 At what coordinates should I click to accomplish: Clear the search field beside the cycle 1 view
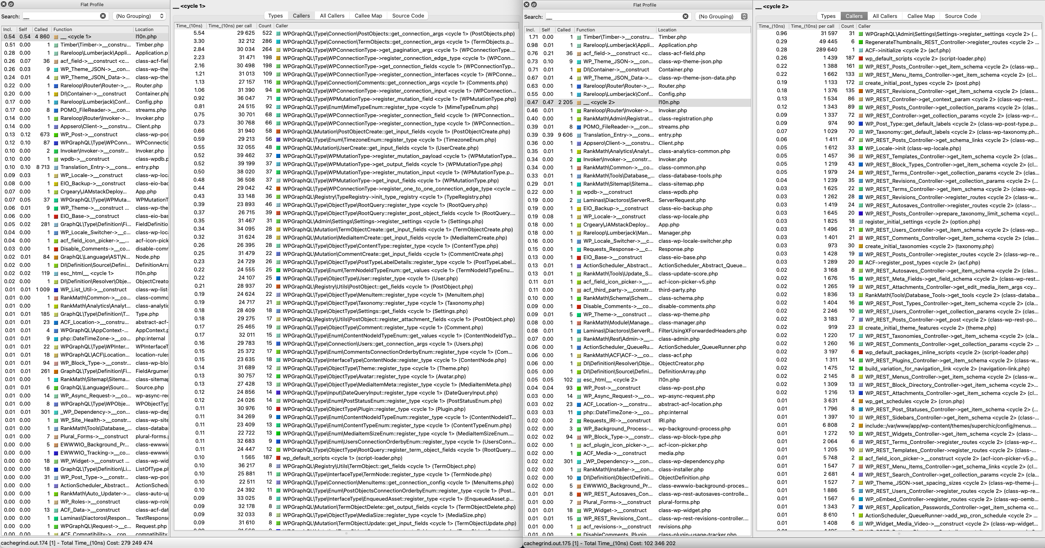[x=103, y=16]
